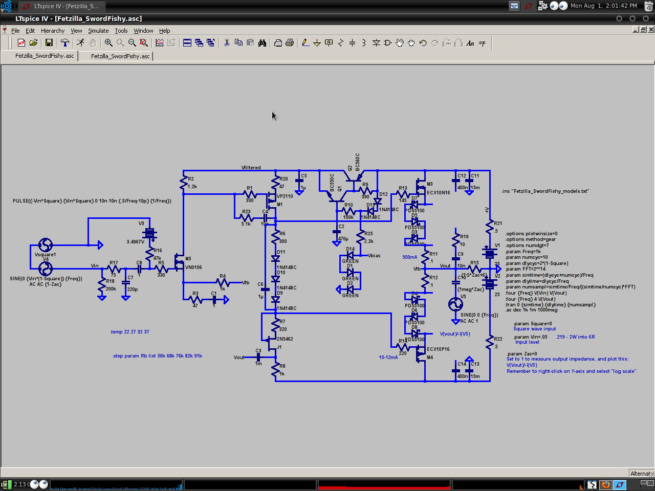Zoom to fit with crossed magnifier icon
The image size is (655, 491).
click(144, 43)
